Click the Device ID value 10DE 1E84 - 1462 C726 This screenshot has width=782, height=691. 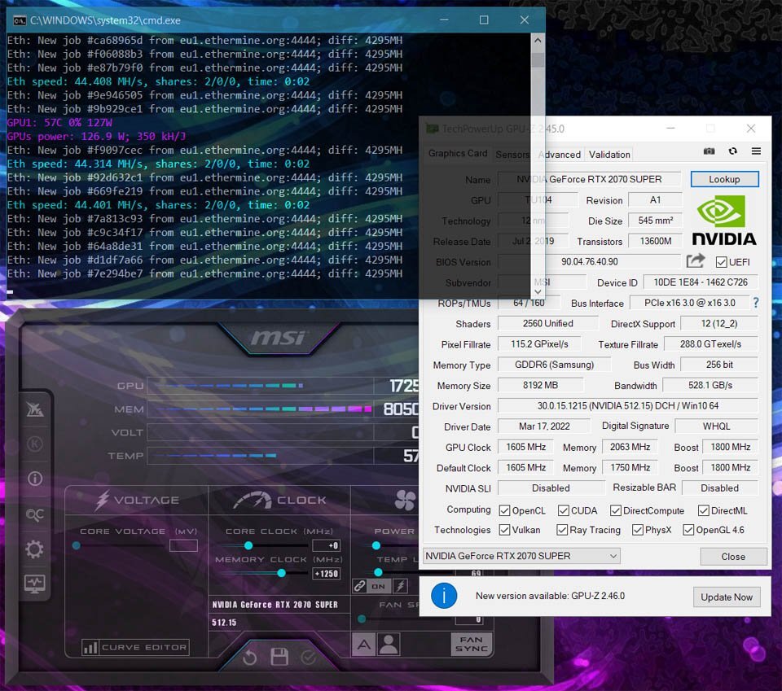701,282
